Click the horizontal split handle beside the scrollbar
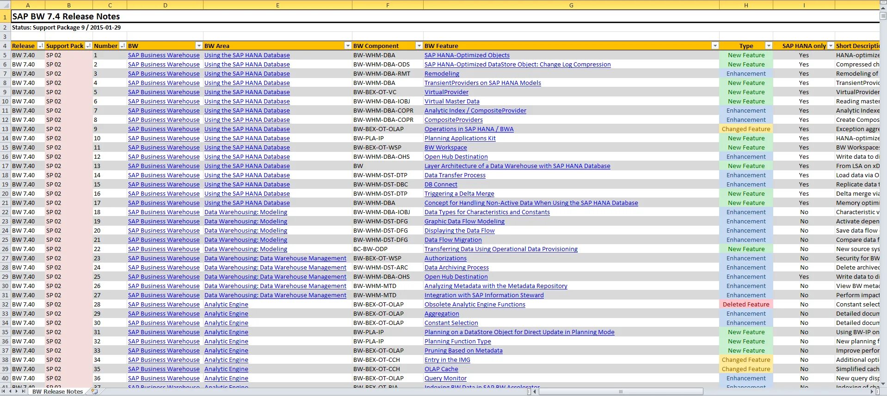The image size is (887, 396). tap(529, 391)
